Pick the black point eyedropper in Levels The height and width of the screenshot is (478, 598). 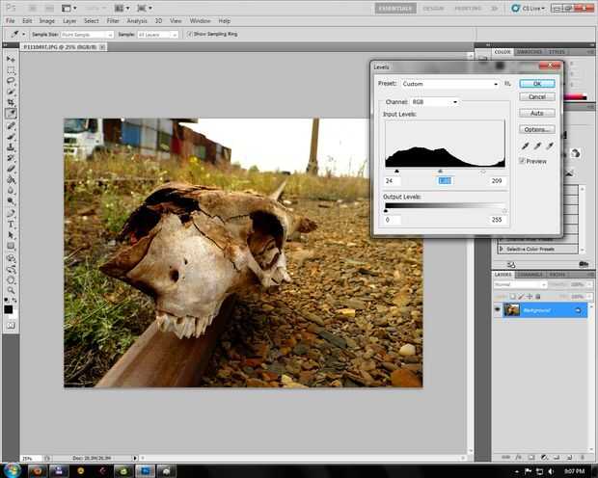click(x=527, y=146)
